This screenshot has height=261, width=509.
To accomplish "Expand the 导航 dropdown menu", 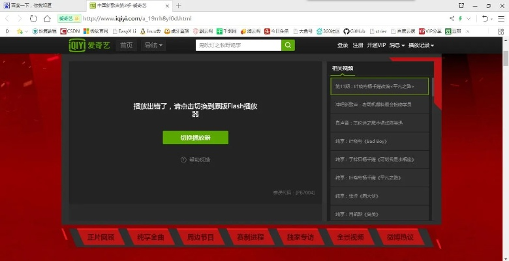I will (154, 46).
